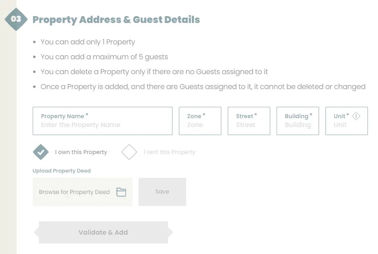Open the Unit field info tooltip icon
The height and width of the screenshot is (254, 378).
click(x=356, y=116)
